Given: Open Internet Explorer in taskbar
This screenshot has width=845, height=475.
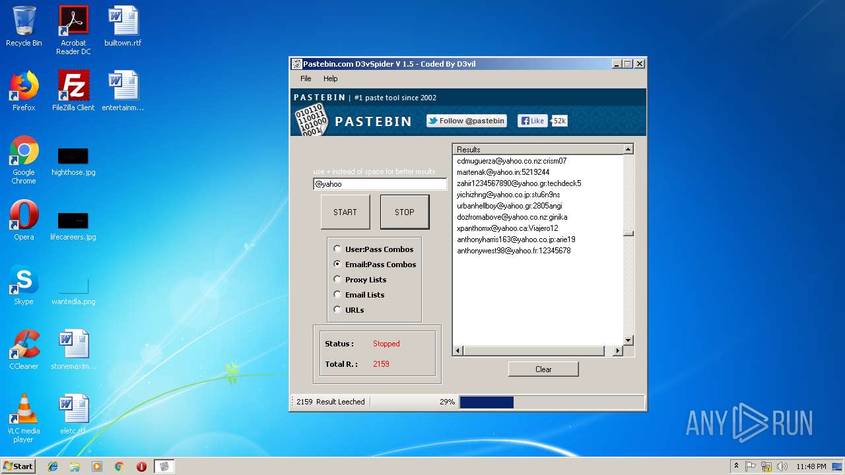Looking at the screenshot, I should [53, 466].
